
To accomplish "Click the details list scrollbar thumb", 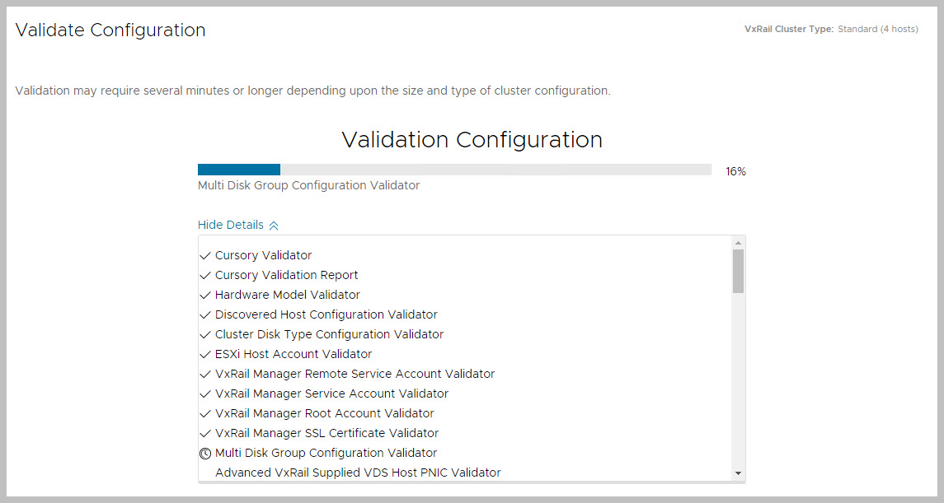I will click(738, 271).
